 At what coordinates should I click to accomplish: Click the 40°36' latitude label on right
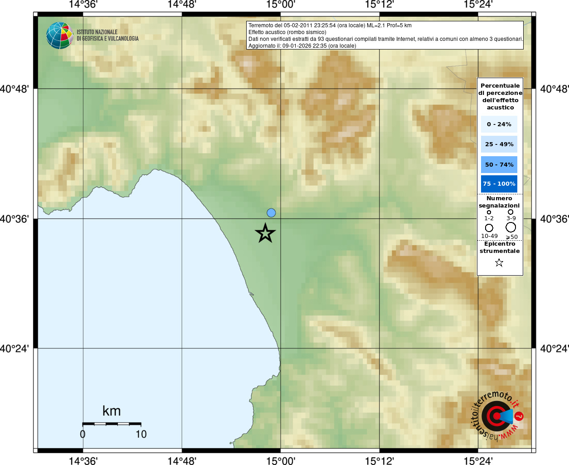point(554,219)
